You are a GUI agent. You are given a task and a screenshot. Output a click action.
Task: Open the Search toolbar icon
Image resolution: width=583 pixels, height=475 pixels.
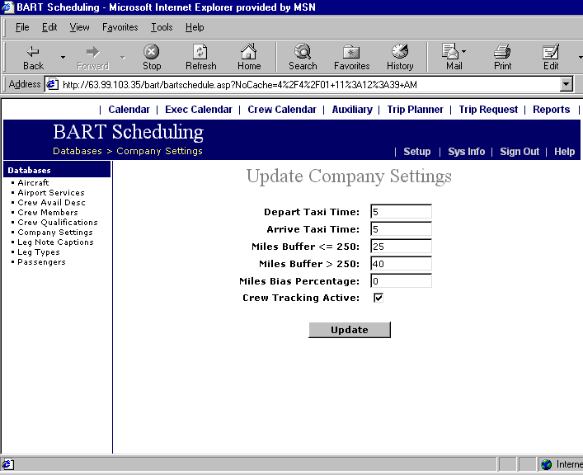tap(303, 57)
